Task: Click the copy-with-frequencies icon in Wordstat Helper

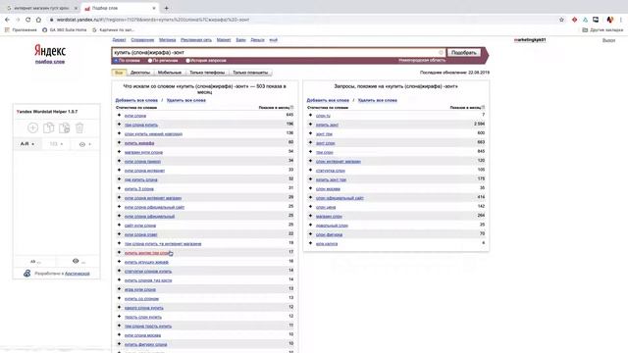Action: (x=64, y=127)
